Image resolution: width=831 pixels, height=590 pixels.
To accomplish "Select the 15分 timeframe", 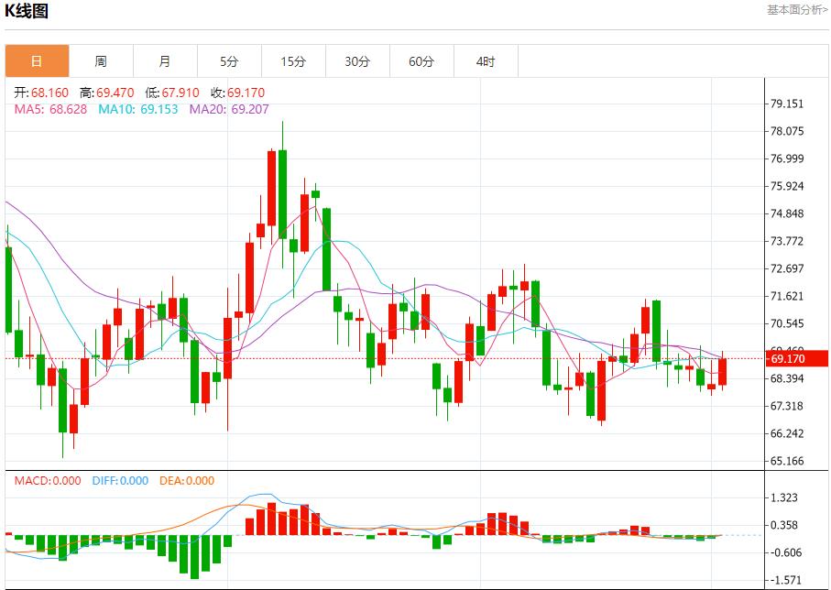I will [293, 60].
